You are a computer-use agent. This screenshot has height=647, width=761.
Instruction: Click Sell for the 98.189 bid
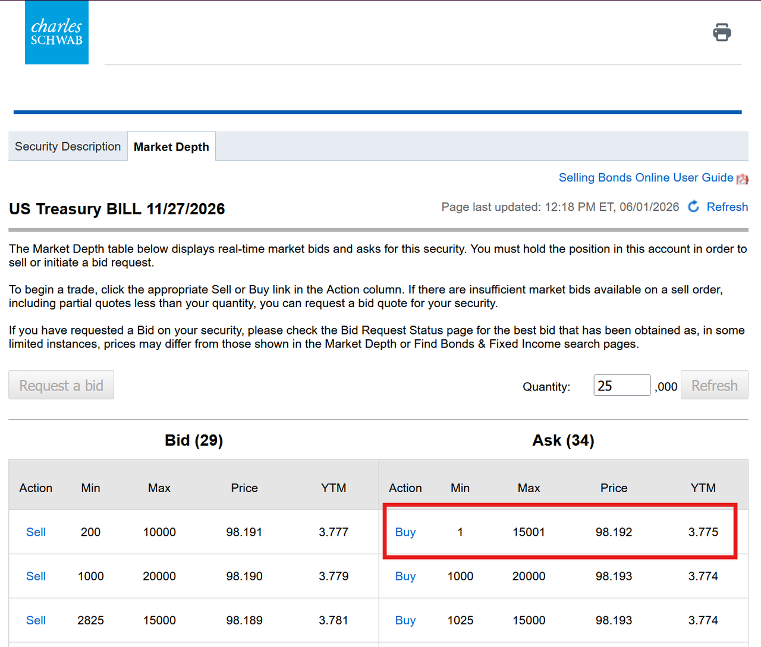click(x=36, y=620)
